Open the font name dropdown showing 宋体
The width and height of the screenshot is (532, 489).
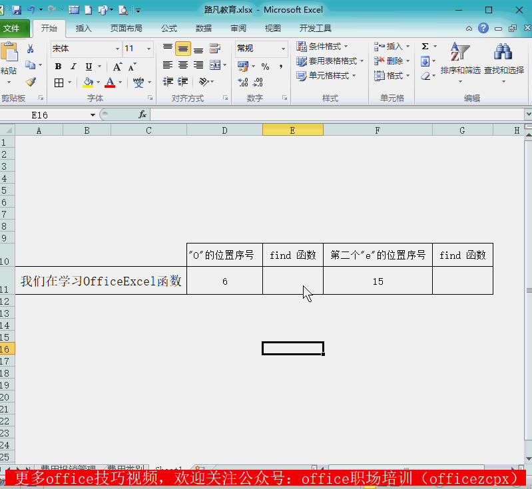tap(86, 49)
